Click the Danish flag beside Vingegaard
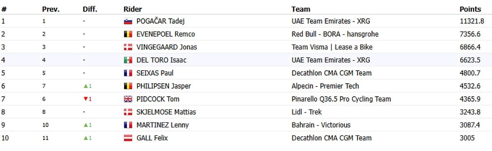 (128, 47)
